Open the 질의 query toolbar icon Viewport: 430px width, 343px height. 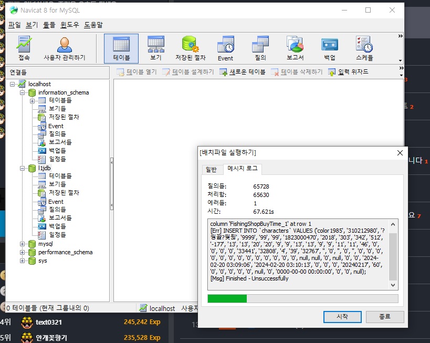click(260, 48)
